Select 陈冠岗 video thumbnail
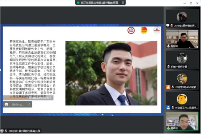 coord(182,39)
